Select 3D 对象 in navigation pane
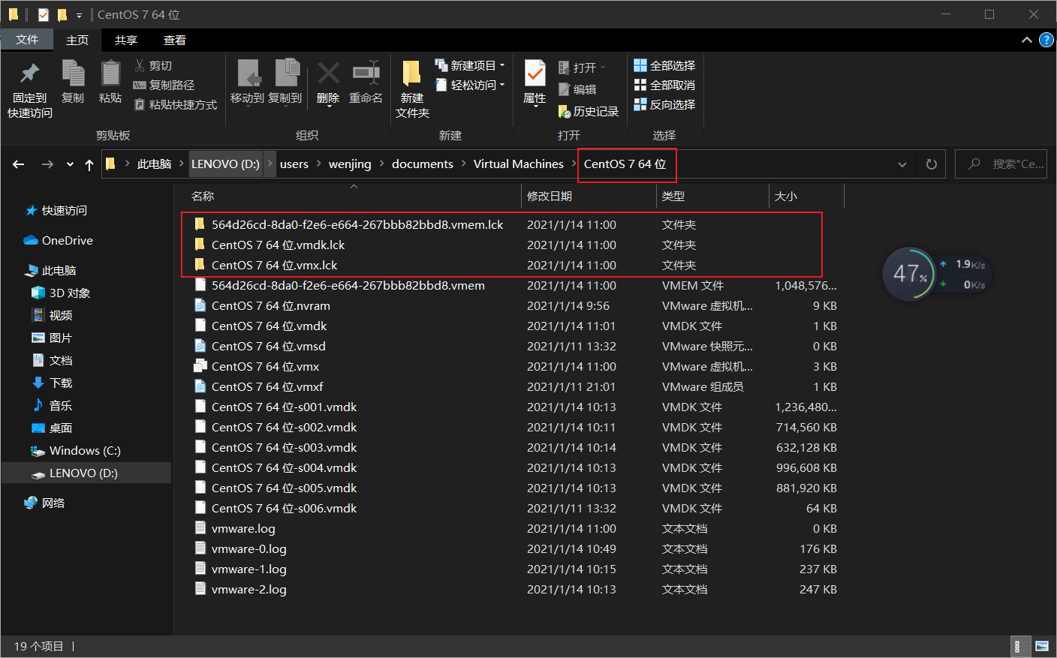The image size is (1057, 658). 60,293
